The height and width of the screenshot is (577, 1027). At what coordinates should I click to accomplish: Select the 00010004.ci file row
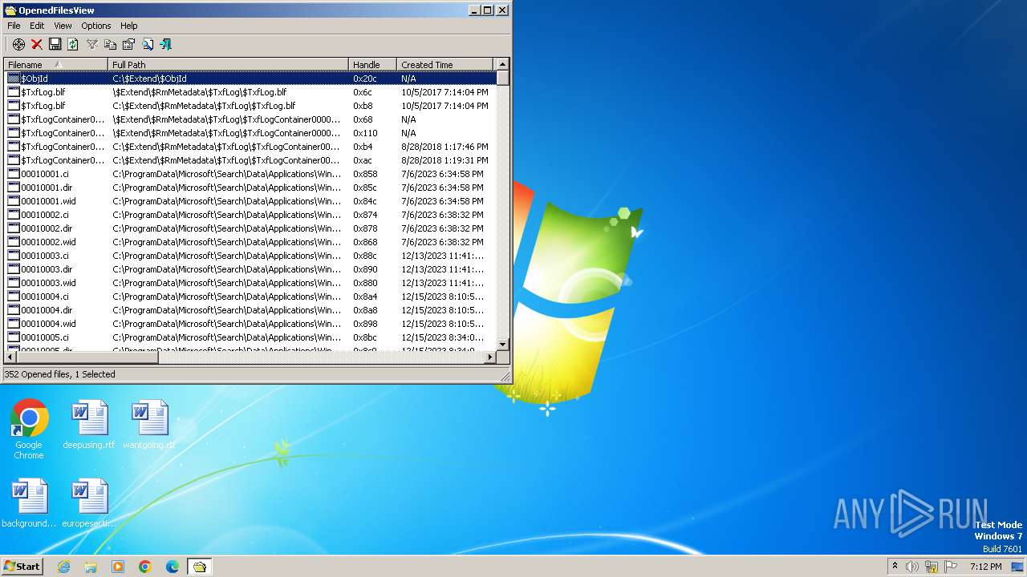(250, 297)
